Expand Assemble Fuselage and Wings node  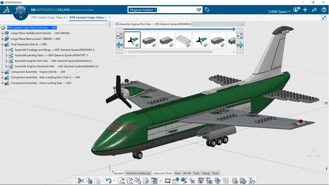coord(6,50)
